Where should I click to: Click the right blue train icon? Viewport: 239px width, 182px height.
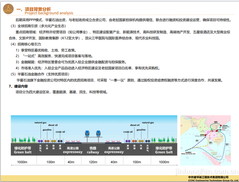coord(99,133)
